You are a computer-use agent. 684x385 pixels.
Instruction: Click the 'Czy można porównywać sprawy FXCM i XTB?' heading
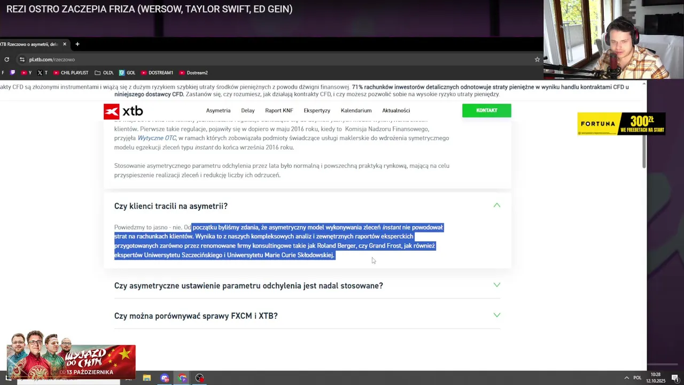point(196,315)
